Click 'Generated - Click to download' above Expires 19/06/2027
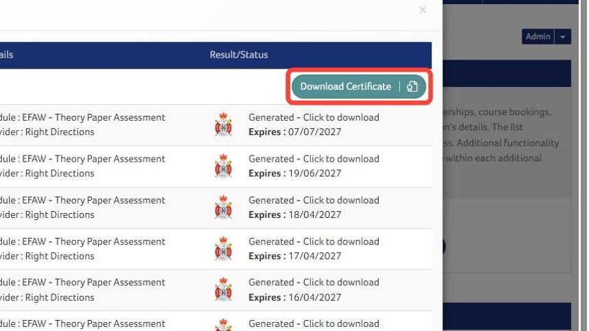The image size is (589, 331). (314, 159)
